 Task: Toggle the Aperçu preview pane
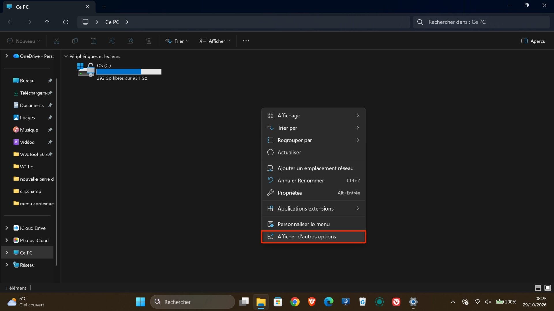(533, 41)
